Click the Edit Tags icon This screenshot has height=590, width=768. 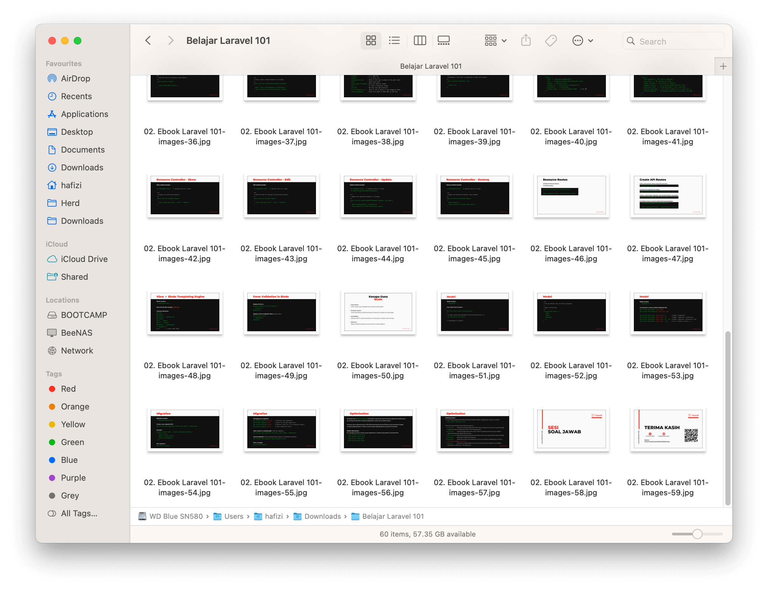(550, 41)
